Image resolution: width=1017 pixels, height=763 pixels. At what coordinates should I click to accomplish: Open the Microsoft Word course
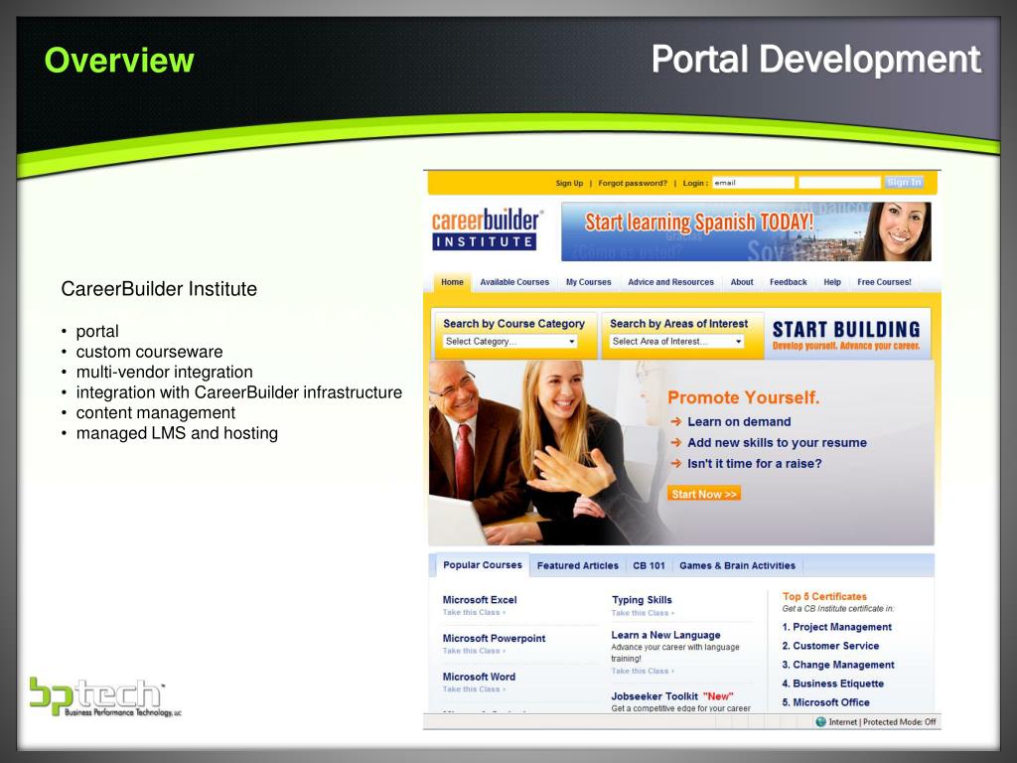tap(479, 677)
